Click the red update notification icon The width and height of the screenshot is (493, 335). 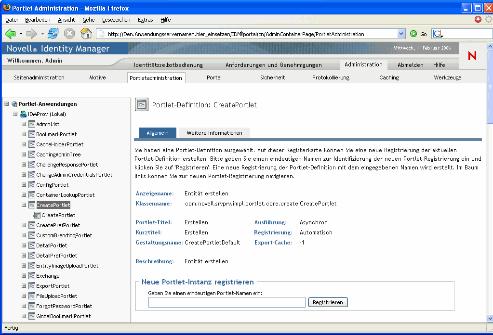click(478, 19)
